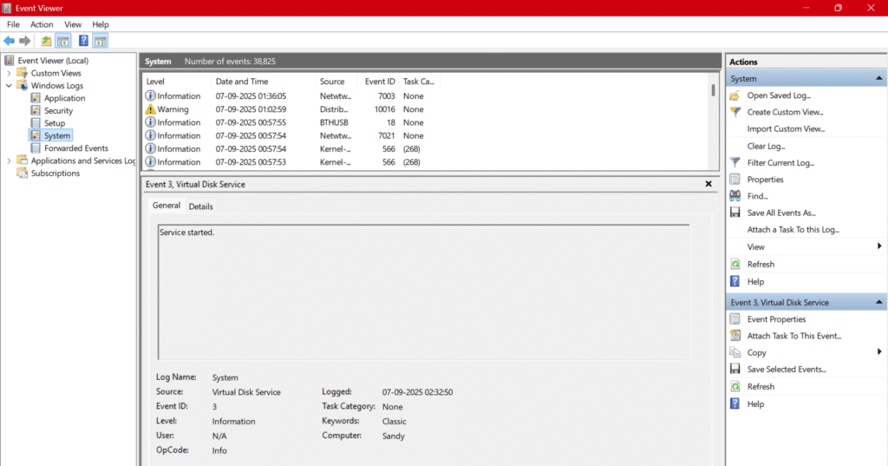This screenshot has width=888, height=466.
Task: Select the BTHUSB event ID 18 row
Action: 426,122
